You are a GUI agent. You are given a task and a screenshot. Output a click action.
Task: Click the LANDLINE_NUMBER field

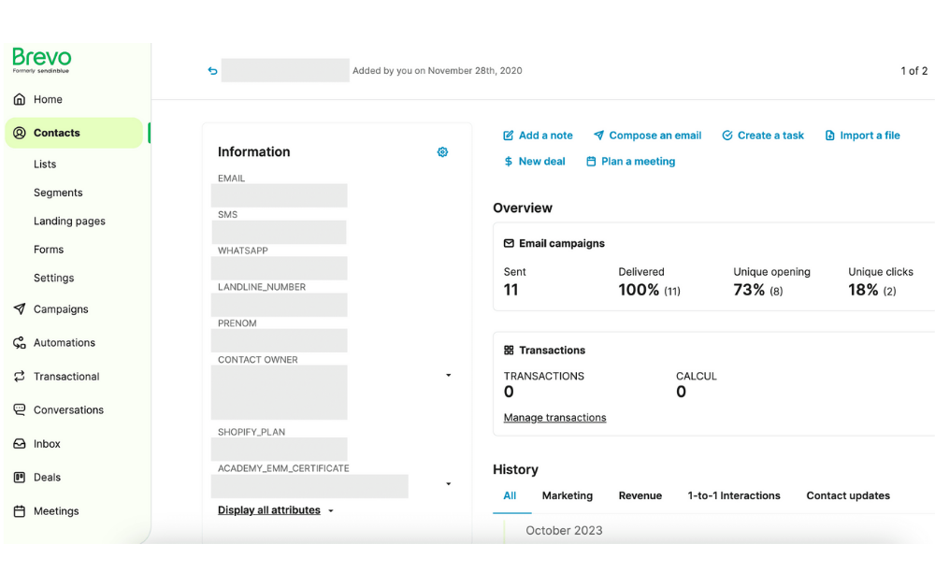(279, 305)
